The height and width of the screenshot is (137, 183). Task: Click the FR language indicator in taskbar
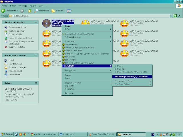(153, 134)
